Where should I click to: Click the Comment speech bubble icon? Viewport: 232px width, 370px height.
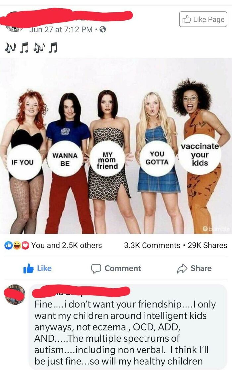point(96,269)
